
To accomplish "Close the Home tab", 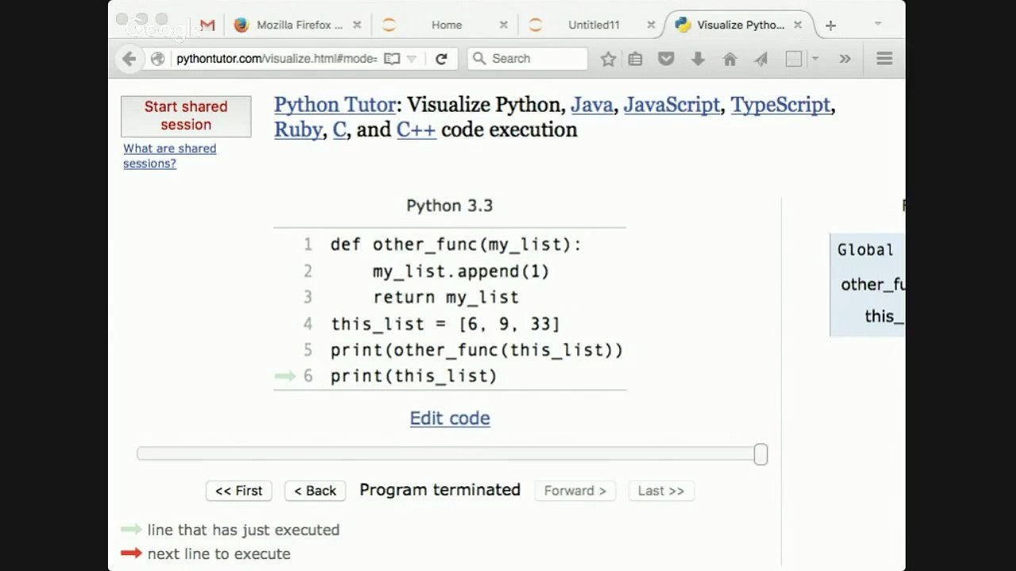I will (x=503, y=25).
